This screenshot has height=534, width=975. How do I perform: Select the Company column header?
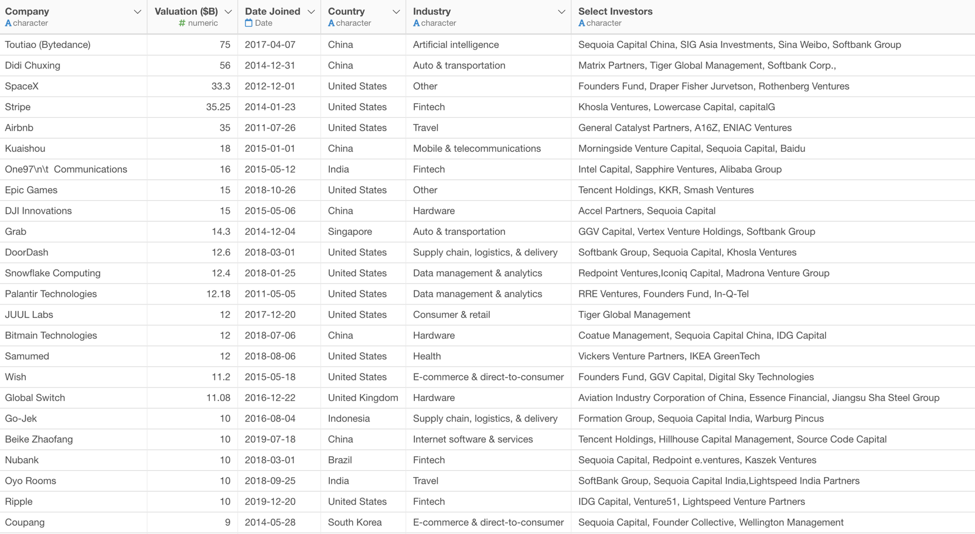(x=73, y=16)
